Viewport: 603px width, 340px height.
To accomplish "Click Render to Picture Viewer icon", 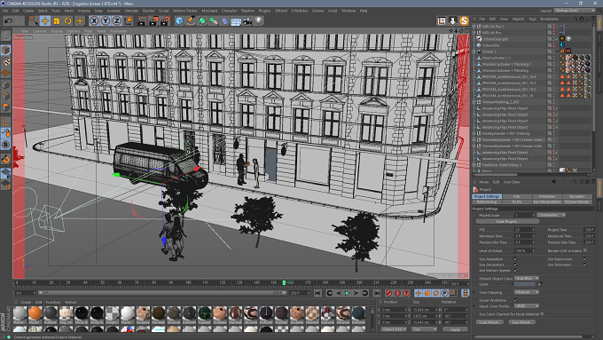I will point(153,20).
